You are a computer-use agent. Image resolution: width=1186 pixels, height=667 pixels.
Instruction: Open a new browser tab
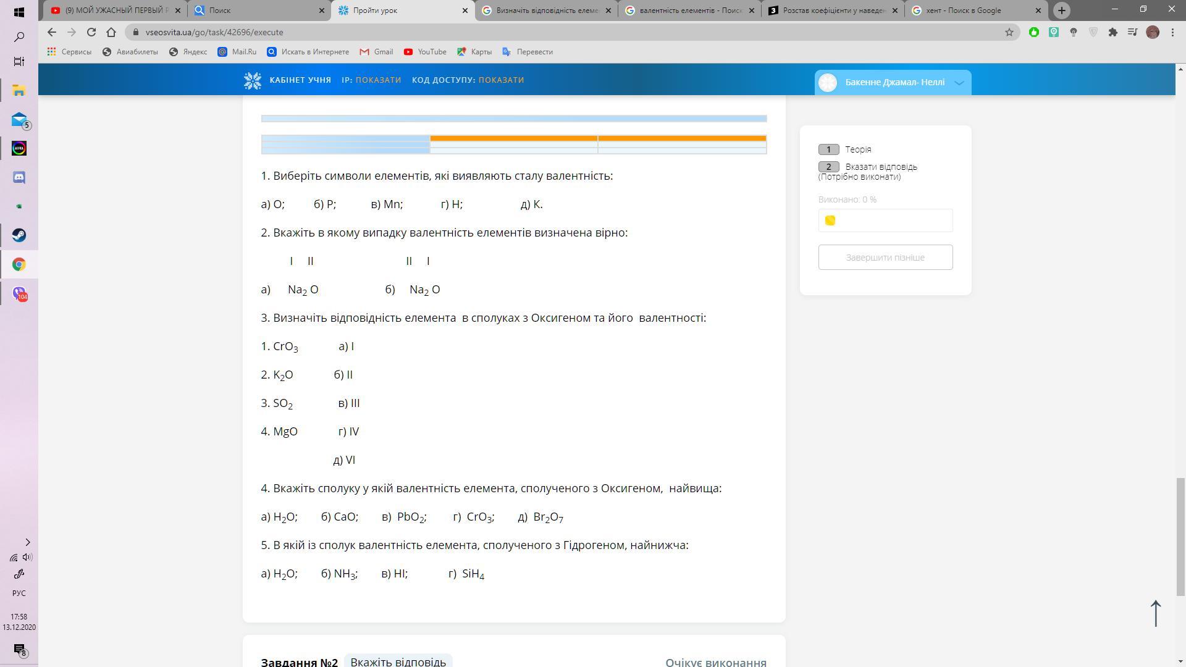[x=1061, y=10]
